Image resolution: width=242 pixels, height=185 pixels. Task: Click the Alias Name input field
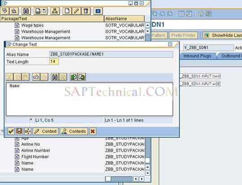111,54
